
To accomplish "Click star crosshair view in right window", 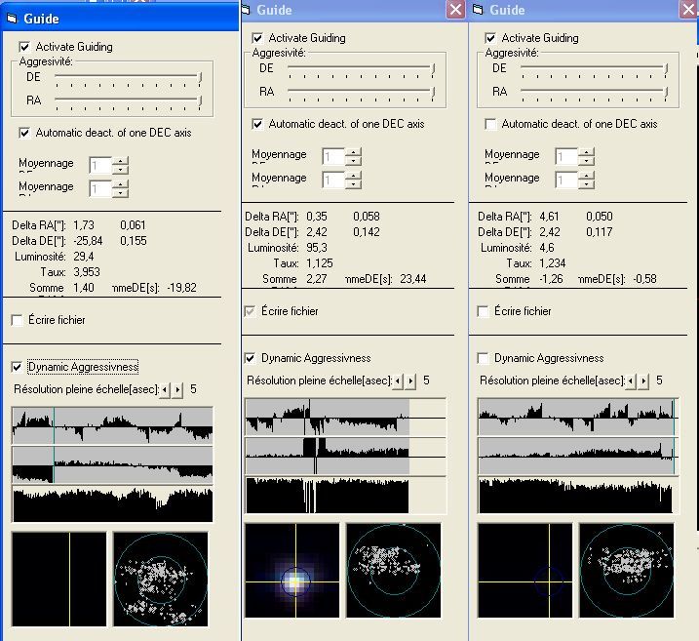I will [x=524, y=571].
